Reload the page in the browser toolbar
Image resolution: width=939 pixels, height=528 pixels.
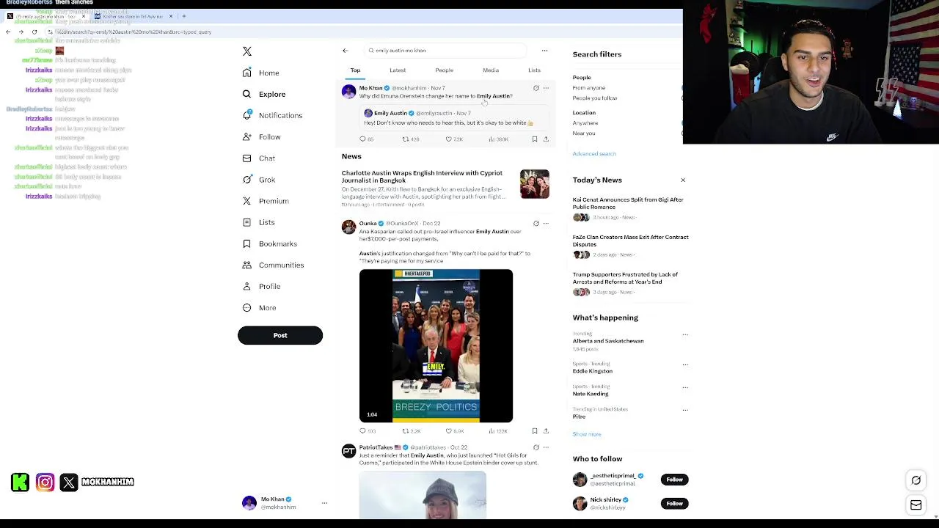coord(34,32)
